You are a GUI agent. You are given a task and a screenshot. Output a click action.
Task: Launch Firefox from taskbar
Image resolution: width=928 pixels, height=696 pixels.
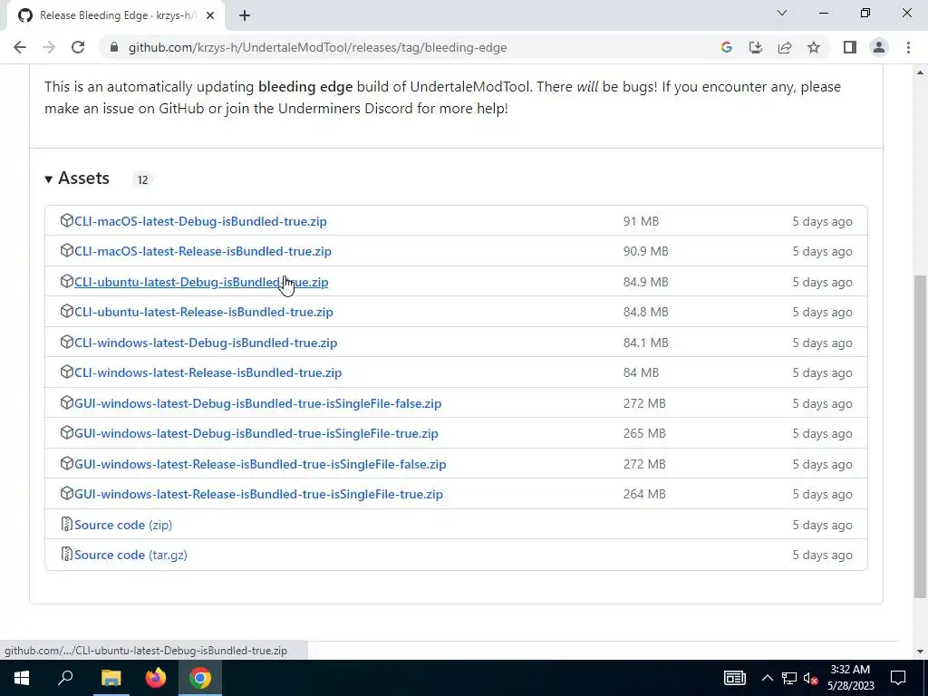[156, 678]
